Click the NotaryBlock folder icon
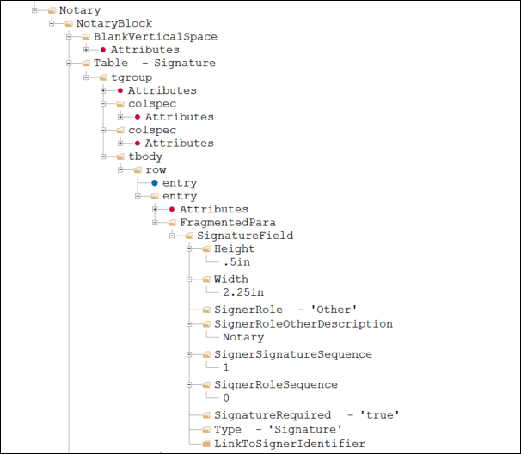 69,23
